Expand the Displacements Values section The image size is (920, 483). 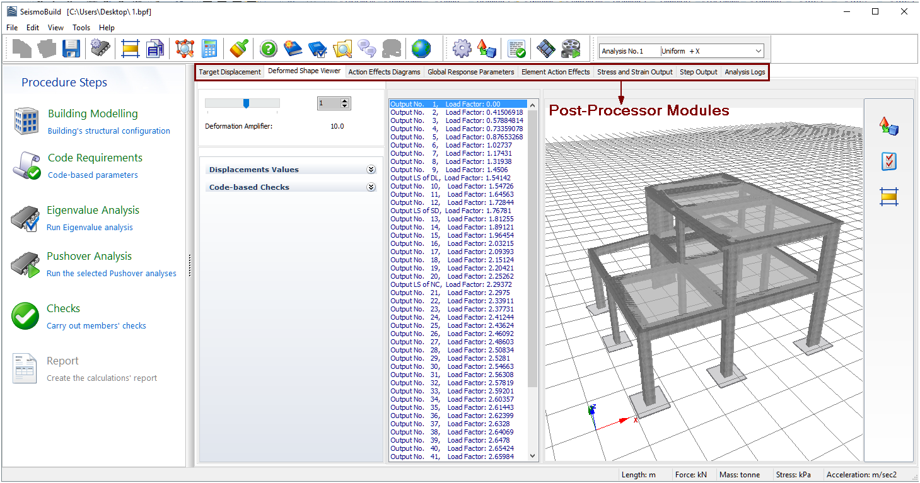click(371, 170)
